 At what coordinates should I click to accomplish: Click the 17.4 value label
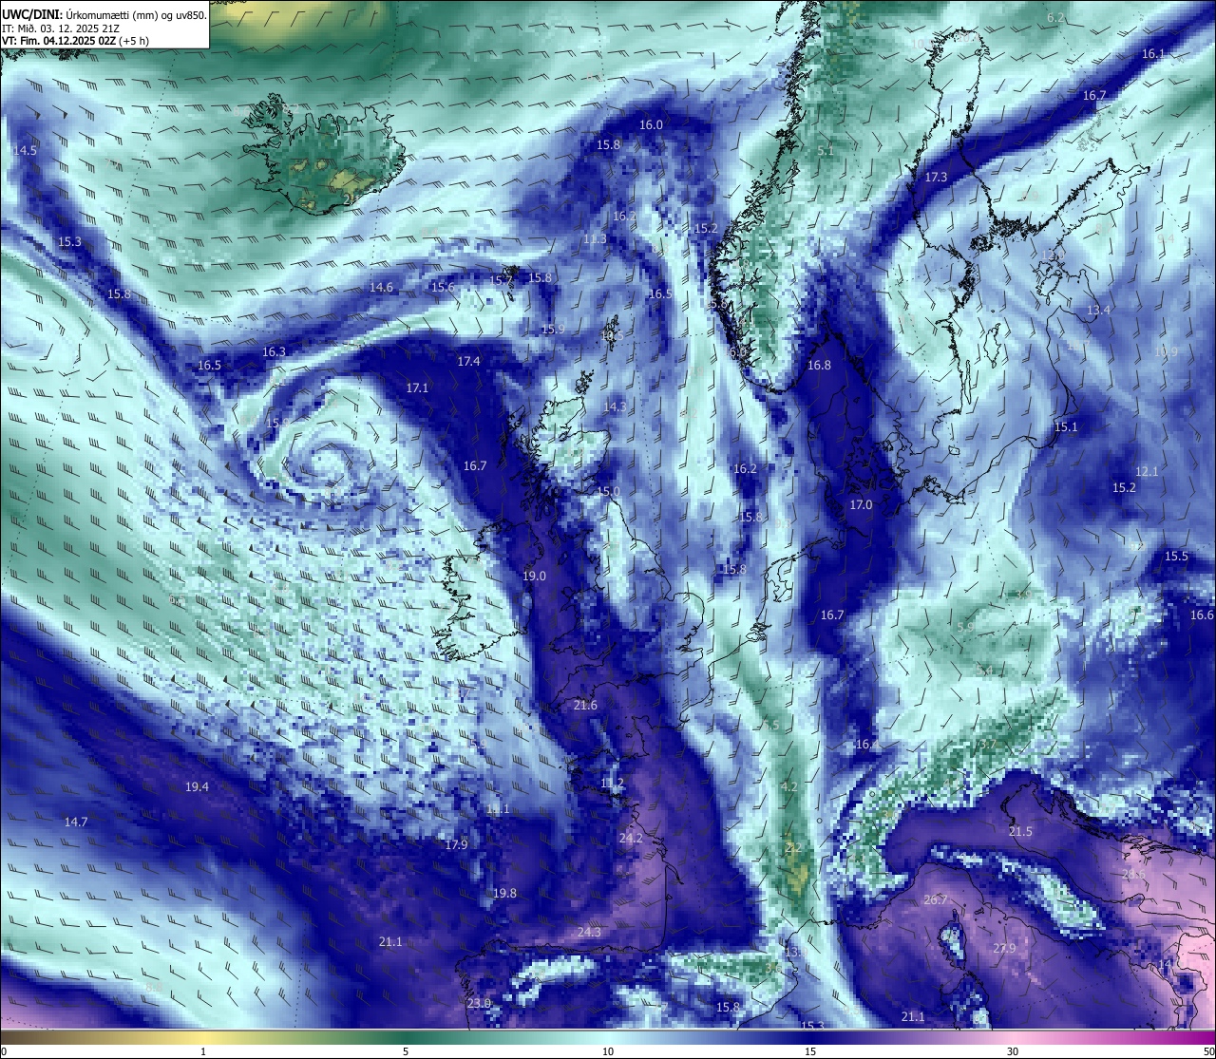[x=468, y=361]
